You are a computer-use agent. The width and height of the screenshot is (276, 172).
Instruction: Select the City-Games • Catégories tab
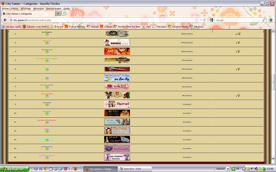point(27,14)
